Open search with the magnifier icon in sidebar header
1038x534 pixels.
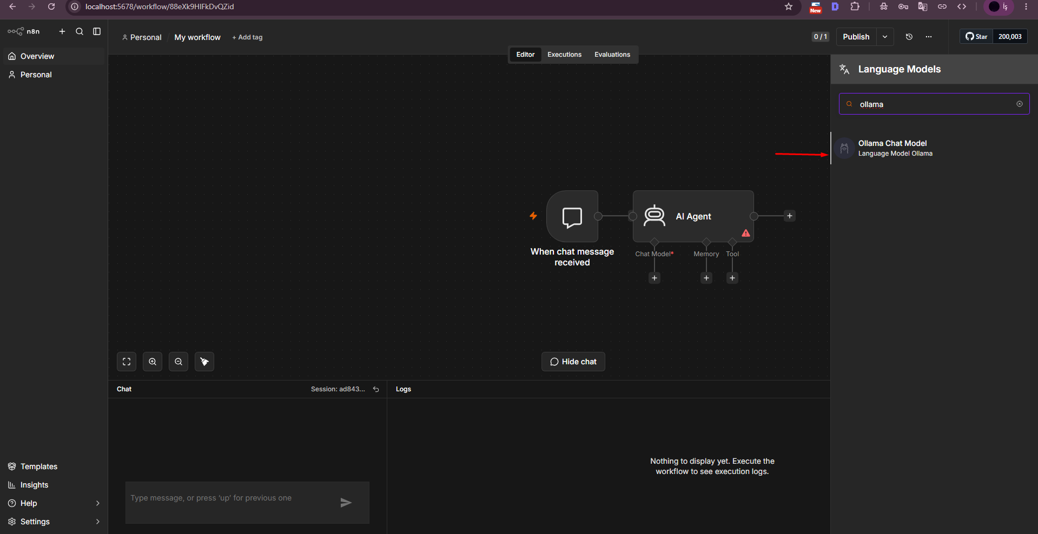click(x=80, y=31)
